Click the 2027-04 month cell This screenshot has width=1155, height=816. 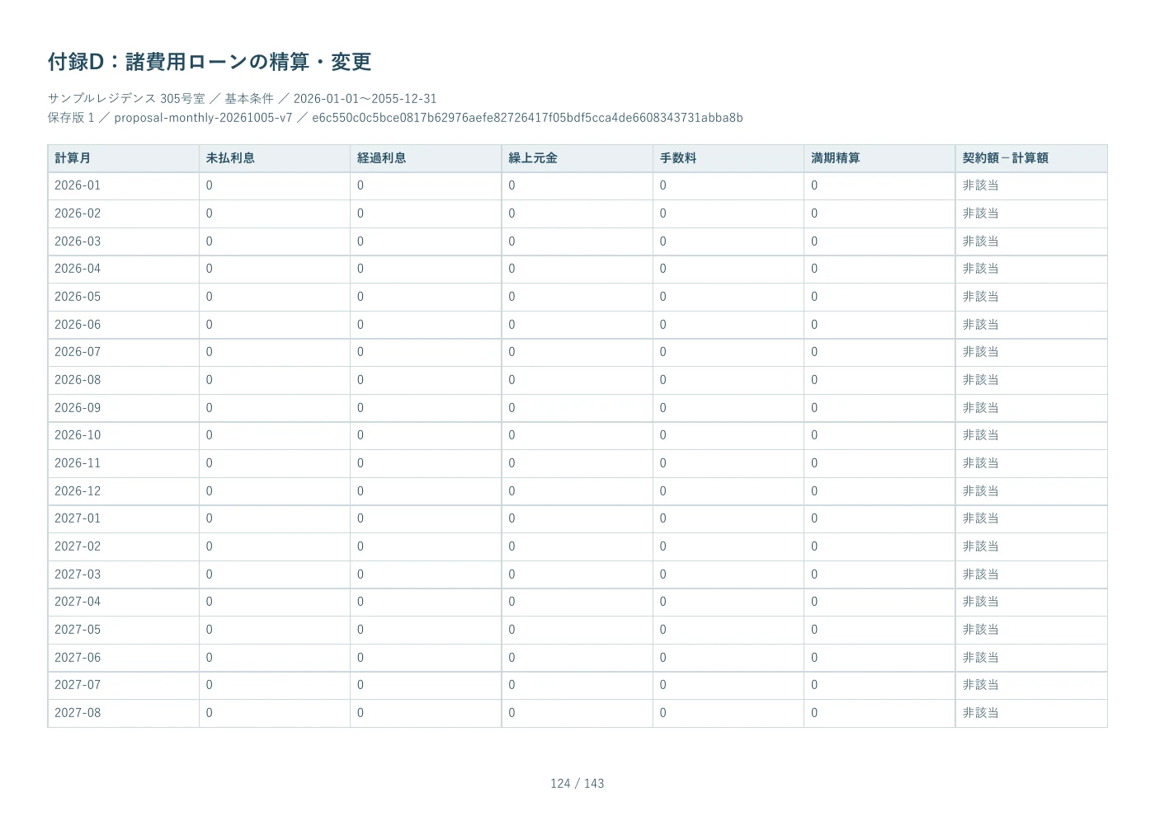[x=123, y=603]
